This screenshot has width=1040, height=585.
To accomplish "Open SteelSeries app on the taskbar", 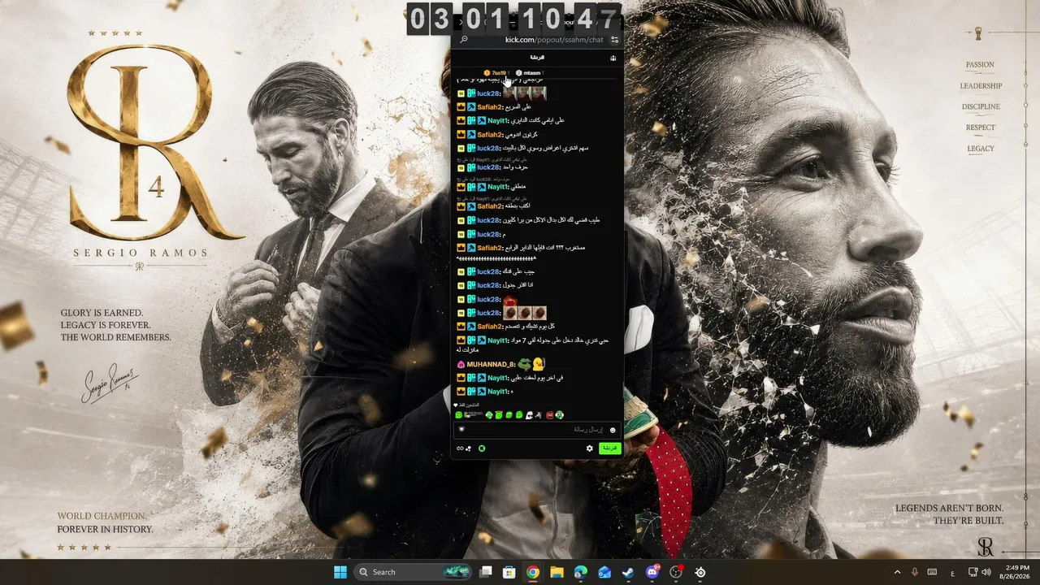I will (700, 572).
